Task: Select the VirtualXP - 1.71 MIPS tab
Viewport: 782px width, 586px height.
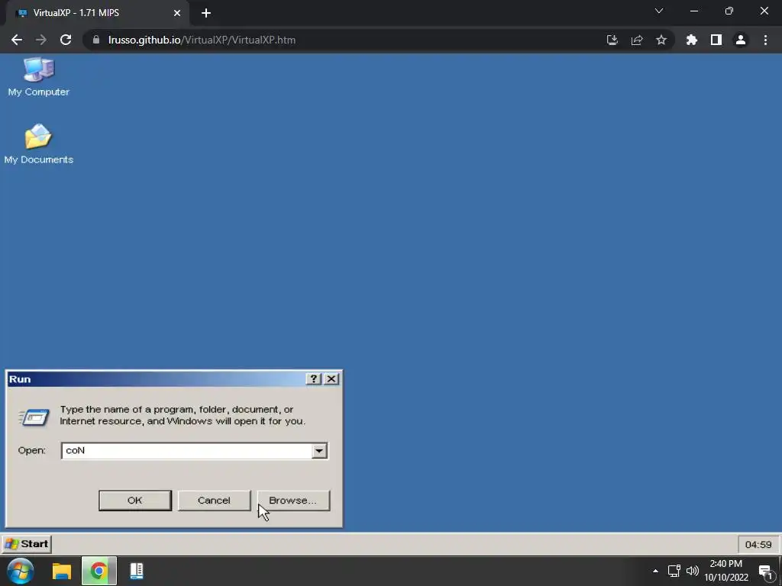Action: point(98,13)
